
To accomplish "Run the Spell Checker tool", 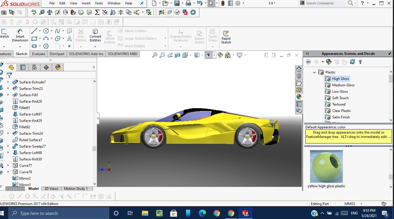I will (x=34, y=12).
